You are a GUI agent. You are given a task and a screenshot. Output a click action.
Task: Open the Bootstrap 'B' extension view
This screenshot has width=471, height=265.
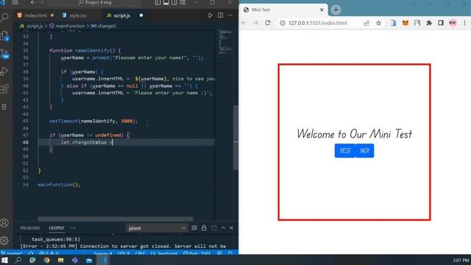(4, 107)
